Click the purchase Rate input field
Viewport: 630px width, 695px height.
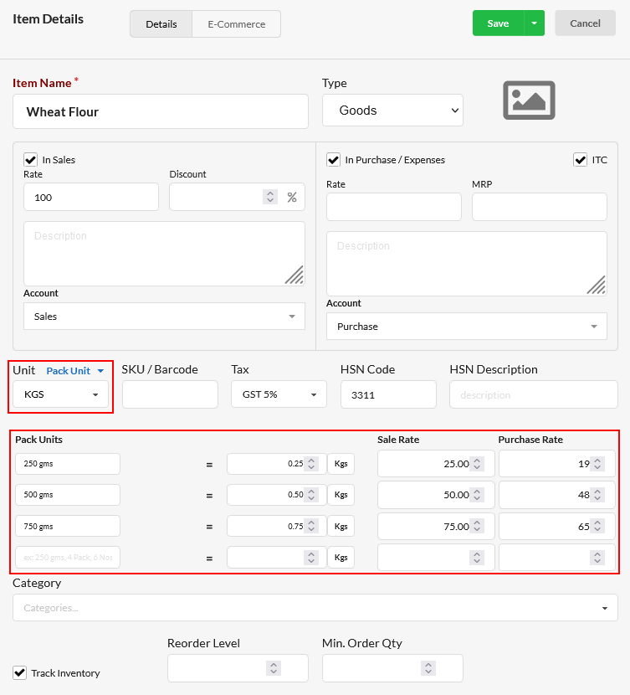394,207
